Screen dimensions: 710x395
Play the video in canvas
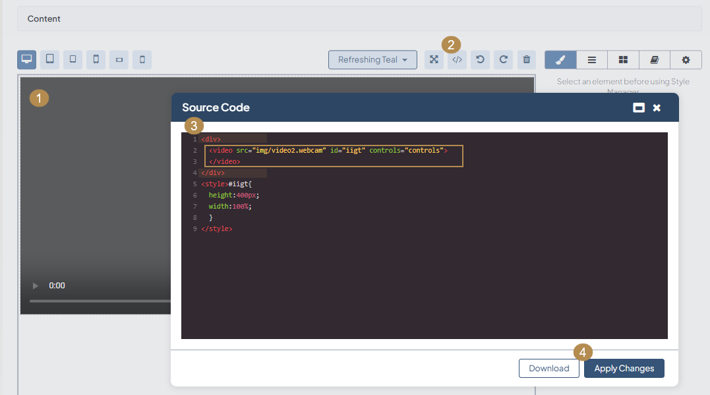pyautogui.click(x=35, y=286)
